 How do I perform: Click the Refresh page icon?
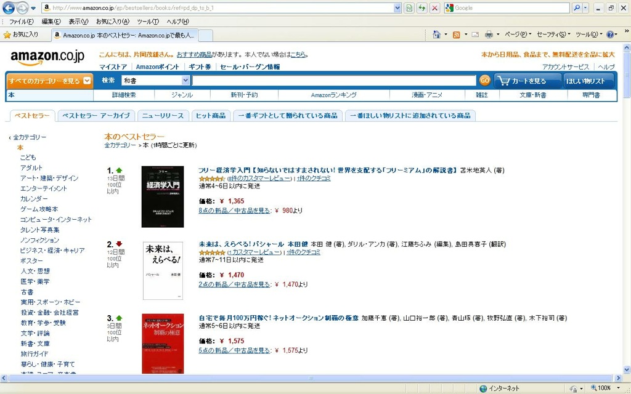pos(421,7)
